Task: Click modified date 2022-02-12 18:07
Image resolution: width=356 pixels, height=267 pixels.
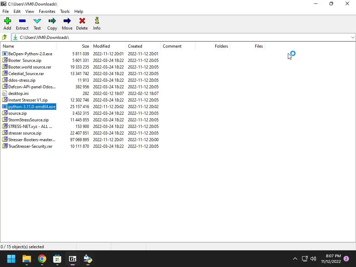Action: click(x=108, y=93)
